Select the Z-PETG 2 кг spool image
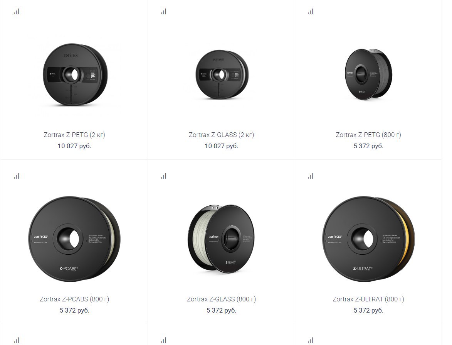This screenshot has width=452, height=345. click(75, 74)
